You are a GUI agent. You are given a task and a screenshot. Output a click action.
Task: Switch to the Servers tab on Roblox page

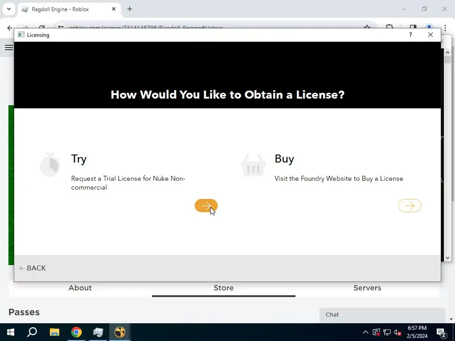click(367, 288)
